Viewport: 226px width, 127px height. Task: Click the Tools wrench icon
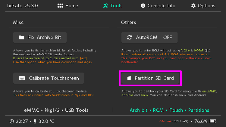pyautogui.click(x=105, y=6)
